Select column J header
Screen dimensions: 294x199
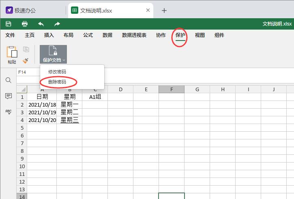(274, 90)
